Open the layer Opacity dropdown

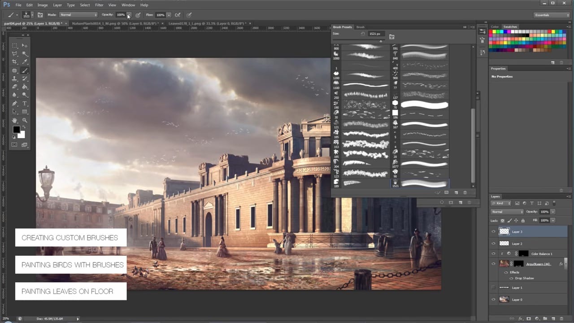(x=553, y=212)
